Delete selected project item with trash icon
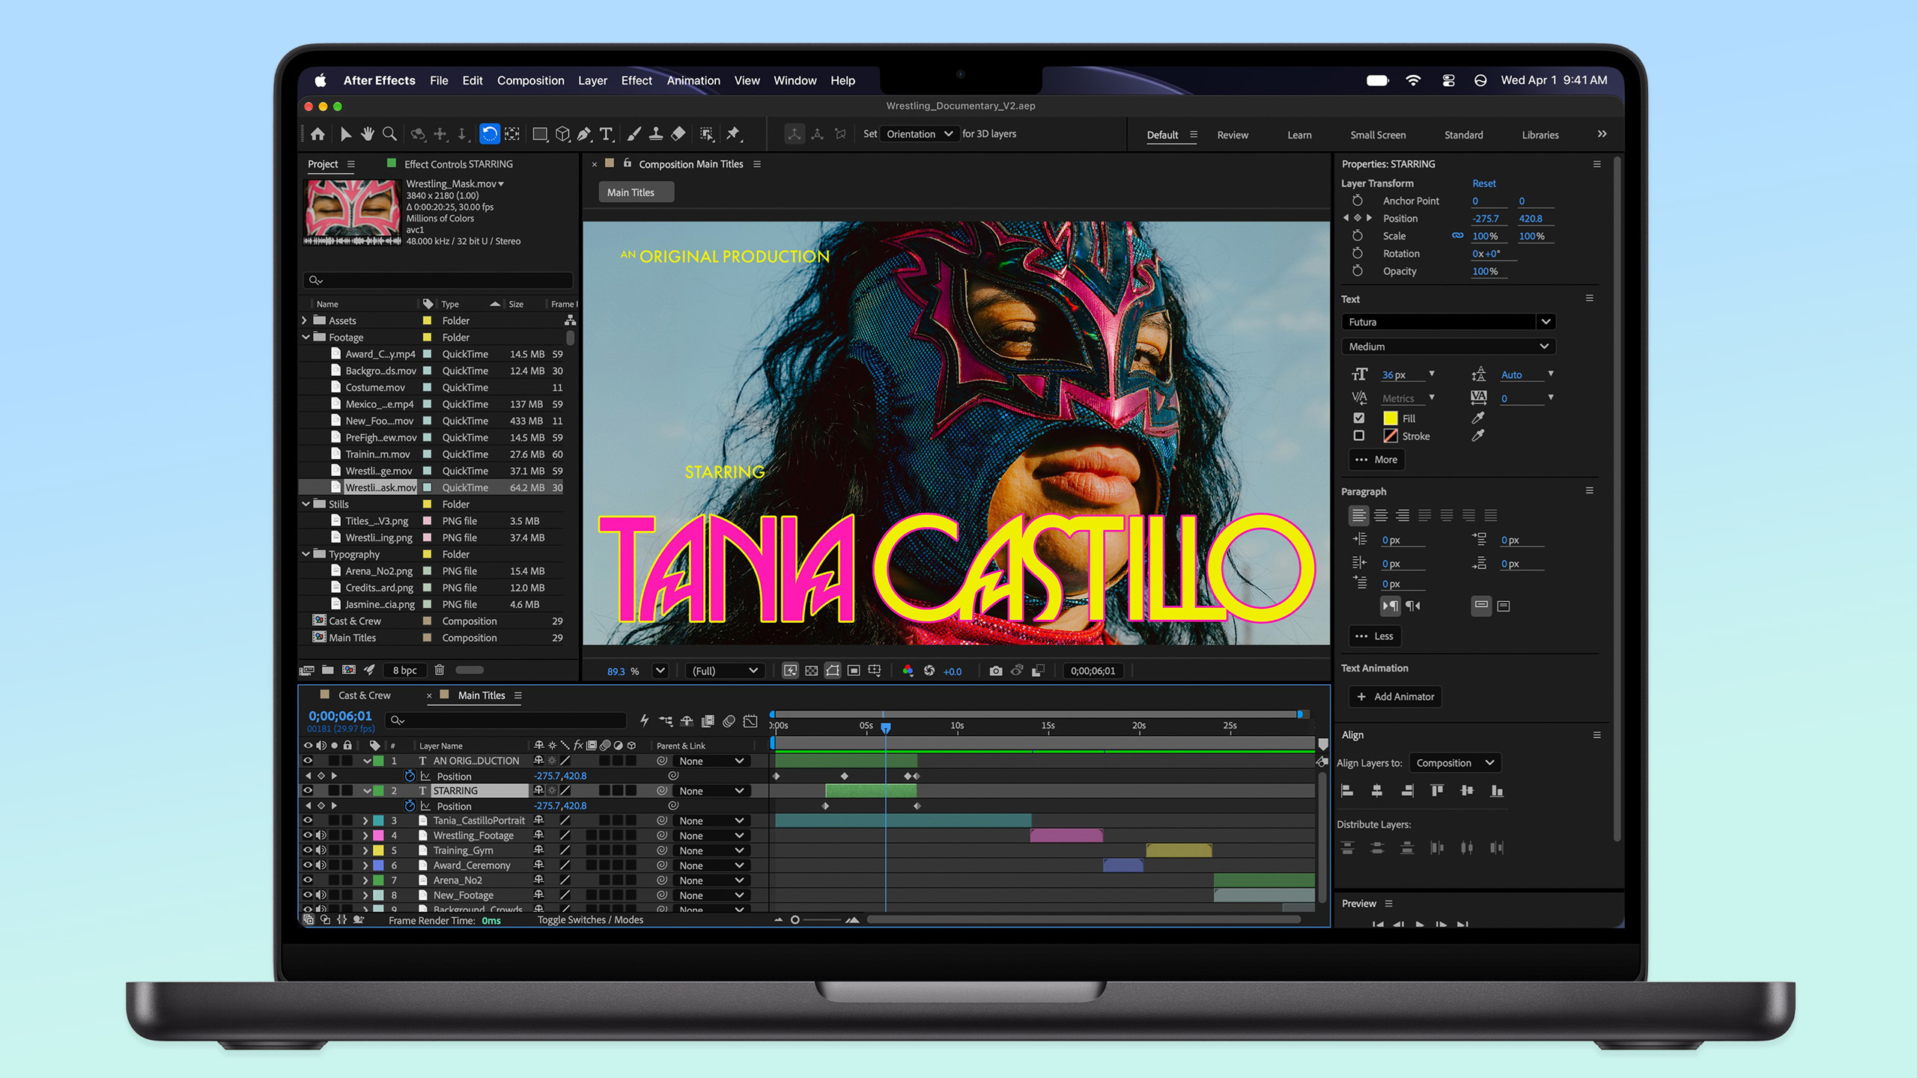Image resolution: width=1917 pixels, height=1078 pixels. click(440, 670)
